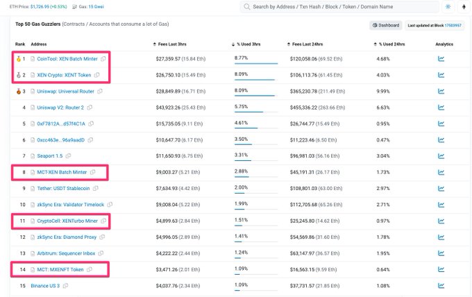
Task: Open Binance US 3 address link
Action: click(x=45, y=286)
